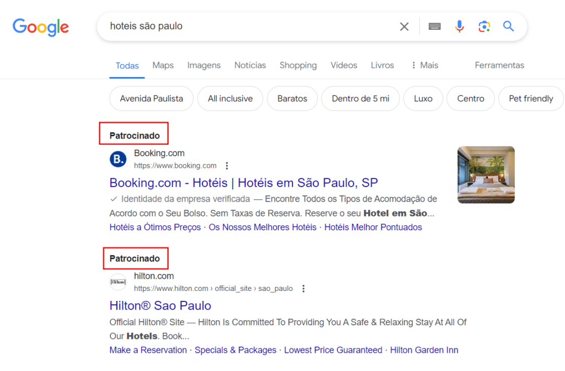Open the three-dot menu on the Booking.com result
The image size is (565, 371).
tap(227, 165)
